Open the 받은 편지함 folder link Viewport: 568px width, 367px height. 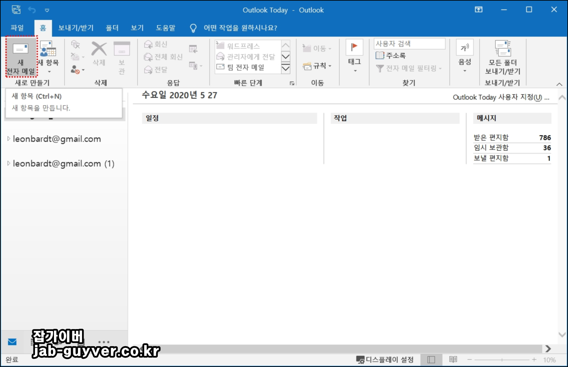click(491, 137)
